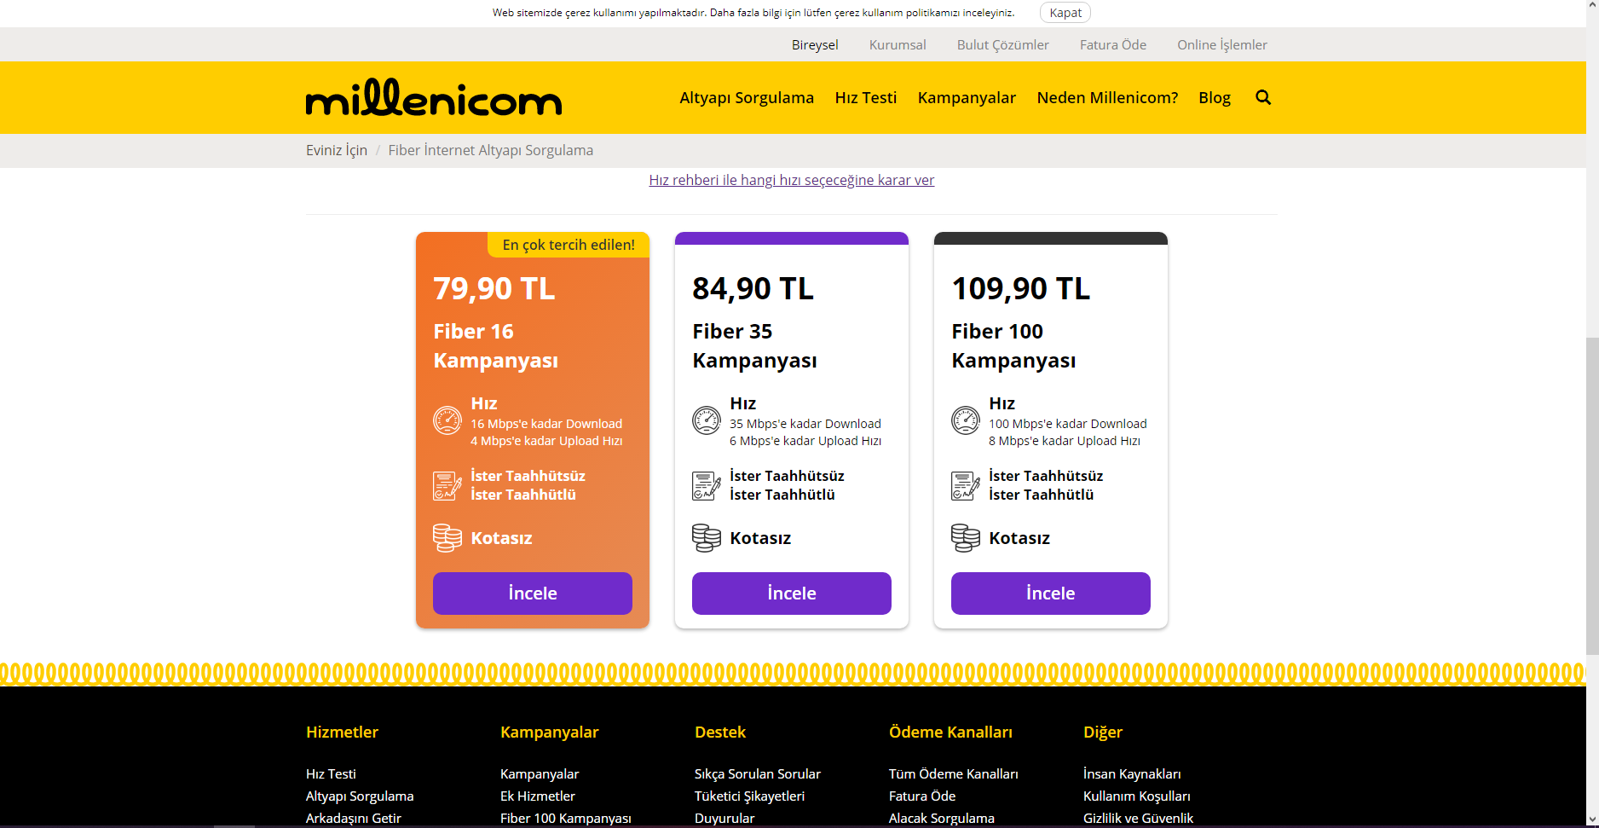The image size is (1599, 828).
Task: Open the Hız rehberi speed guide link
Action: click(792, 180)
